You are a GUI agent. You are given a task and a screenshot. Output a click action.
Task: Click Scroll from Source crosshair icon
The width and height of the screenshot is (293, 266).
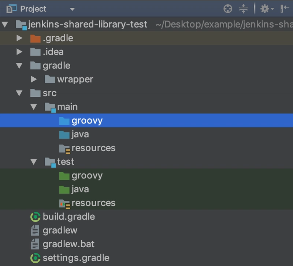[x=228, y=9]
